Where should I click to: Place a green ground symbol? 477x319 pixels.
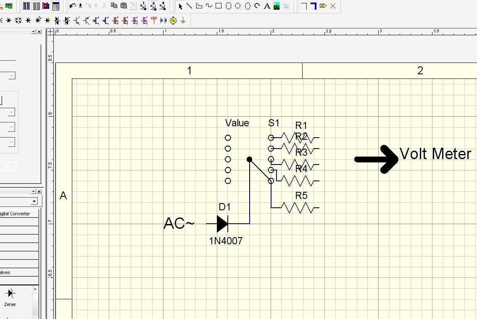click(183, 20)
